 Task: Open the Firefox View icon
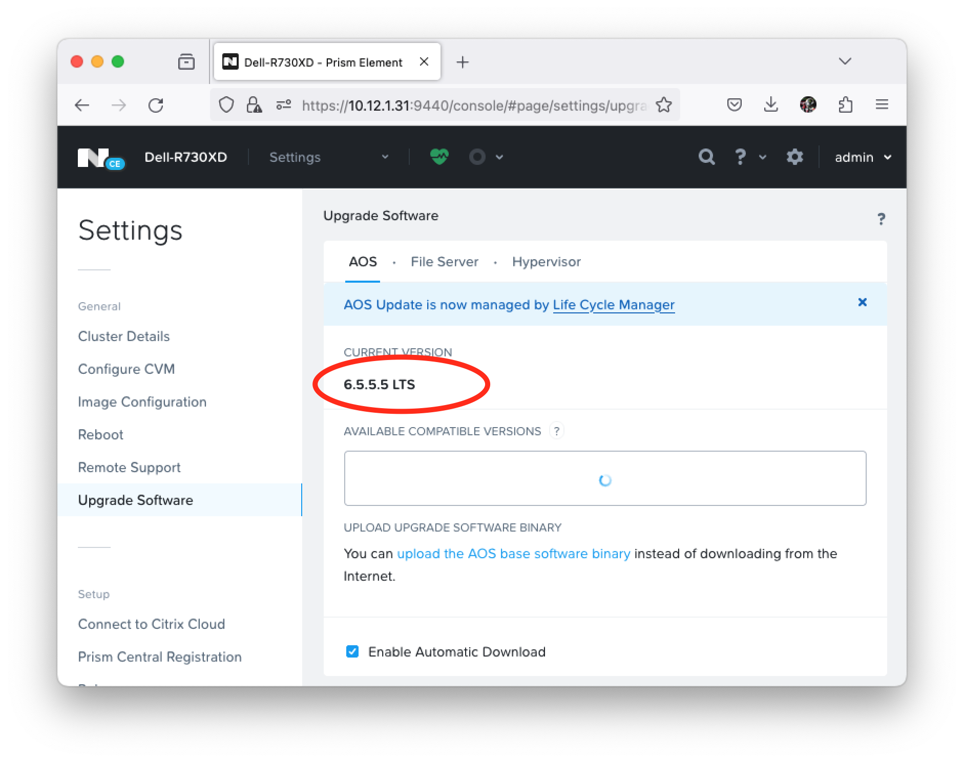186,62
